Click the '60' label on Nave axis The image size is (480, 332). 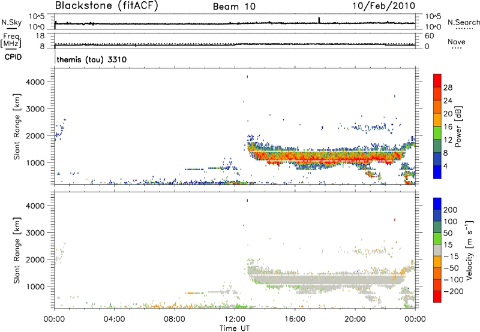pyautogui.click(x=429, y=36)
